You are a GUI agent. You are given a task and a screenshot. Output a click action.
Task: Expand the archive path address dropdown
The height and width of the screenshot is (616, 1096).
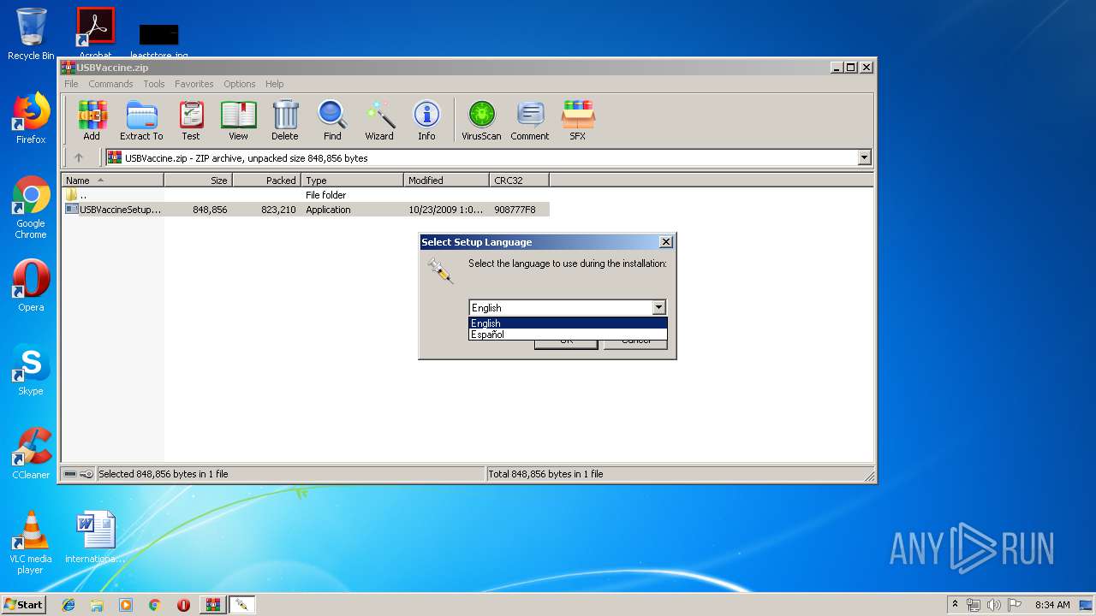pos(864,157)
